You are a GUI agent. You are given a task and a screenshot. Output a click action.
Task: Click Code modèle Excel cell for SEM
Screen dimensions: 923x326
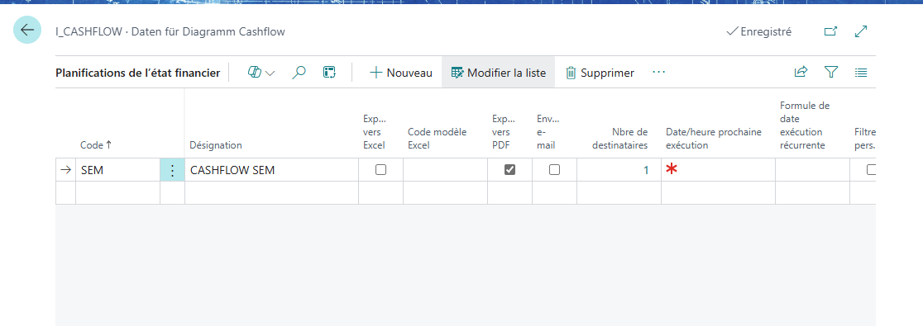pos(445,170)
